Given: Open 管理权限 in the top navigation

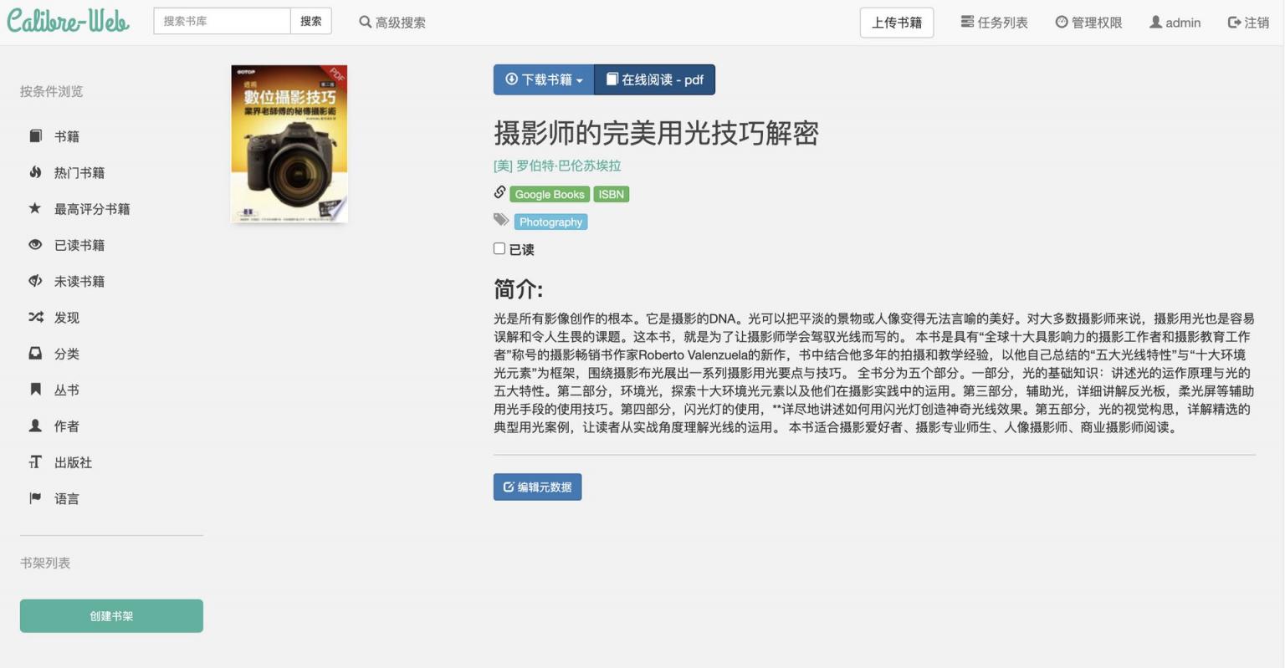Looking at the screenshot, I should tap(1088, 23).
